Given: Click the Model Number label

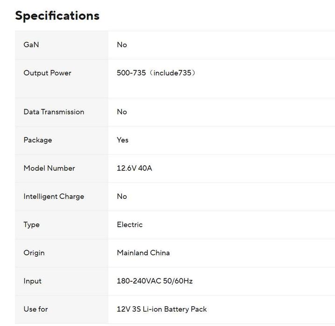Looking at the screenshot, I should tap(49, 168).
